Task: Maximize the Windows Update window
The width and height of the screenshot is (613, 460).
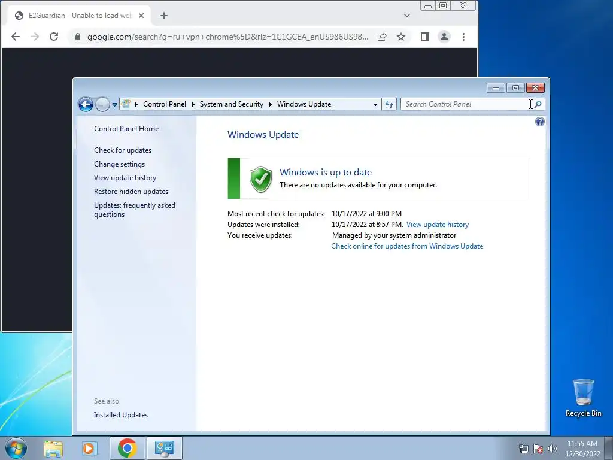Action: pos(515,88)
